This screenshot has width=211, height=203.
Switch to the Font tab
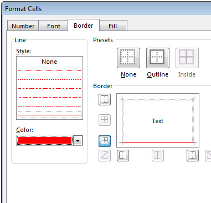pos(54,26)
